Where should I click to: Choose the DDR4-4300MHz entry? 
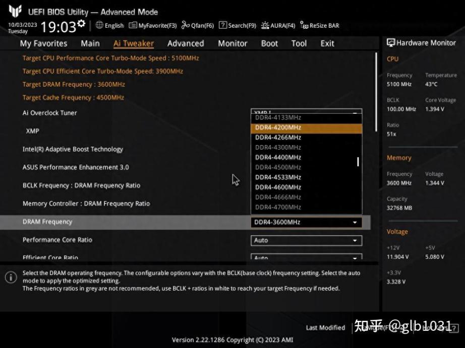pyautogui.click(x=306, y=148)
